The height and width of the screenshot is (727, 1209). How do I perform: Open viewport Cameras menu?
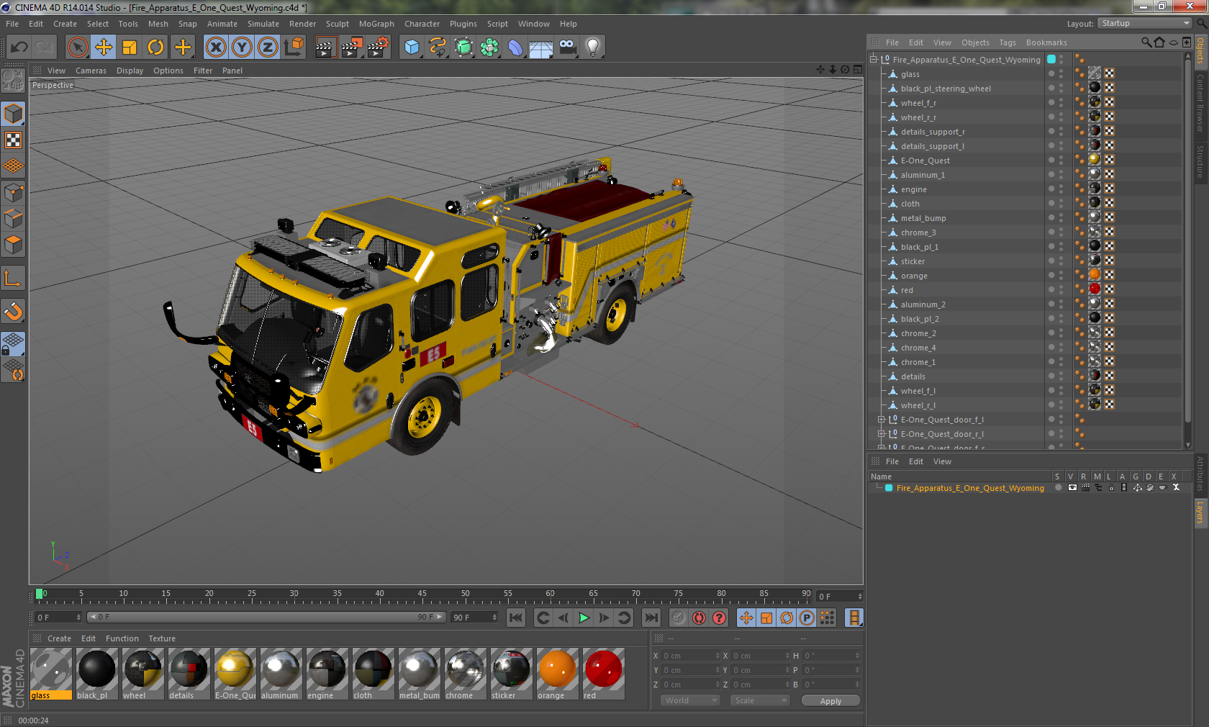[91, 71]
